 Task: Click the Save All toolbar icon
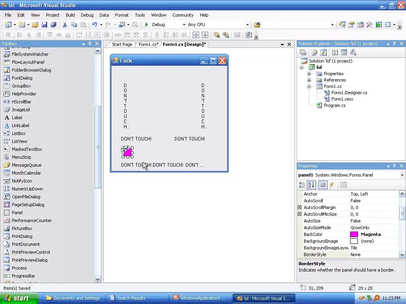click(54, 25)
